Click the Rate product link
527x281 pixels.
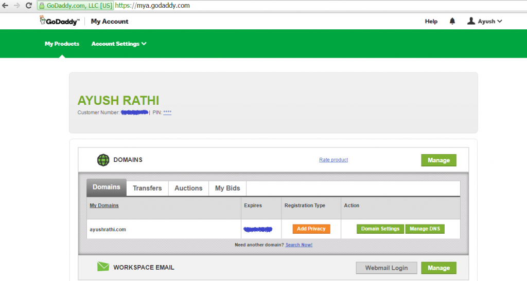pos(333,160)
